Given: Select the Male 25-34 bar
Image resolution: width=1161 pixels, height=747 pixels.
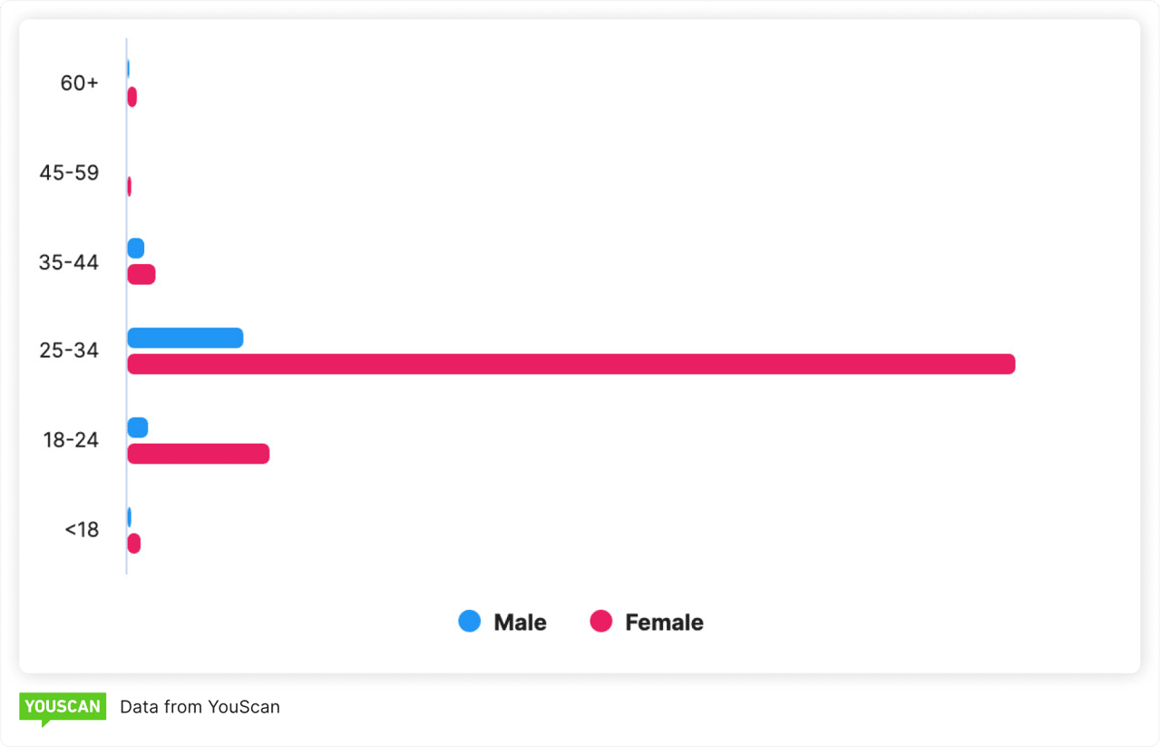Looking at the screenshot, I should click(x=185, y=338).
